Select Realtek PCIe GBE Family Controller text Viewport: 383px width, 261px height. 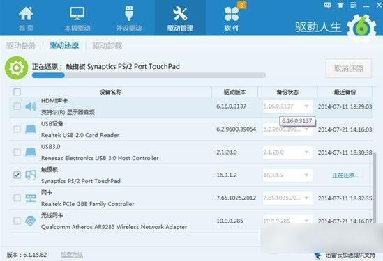point(87,204)
